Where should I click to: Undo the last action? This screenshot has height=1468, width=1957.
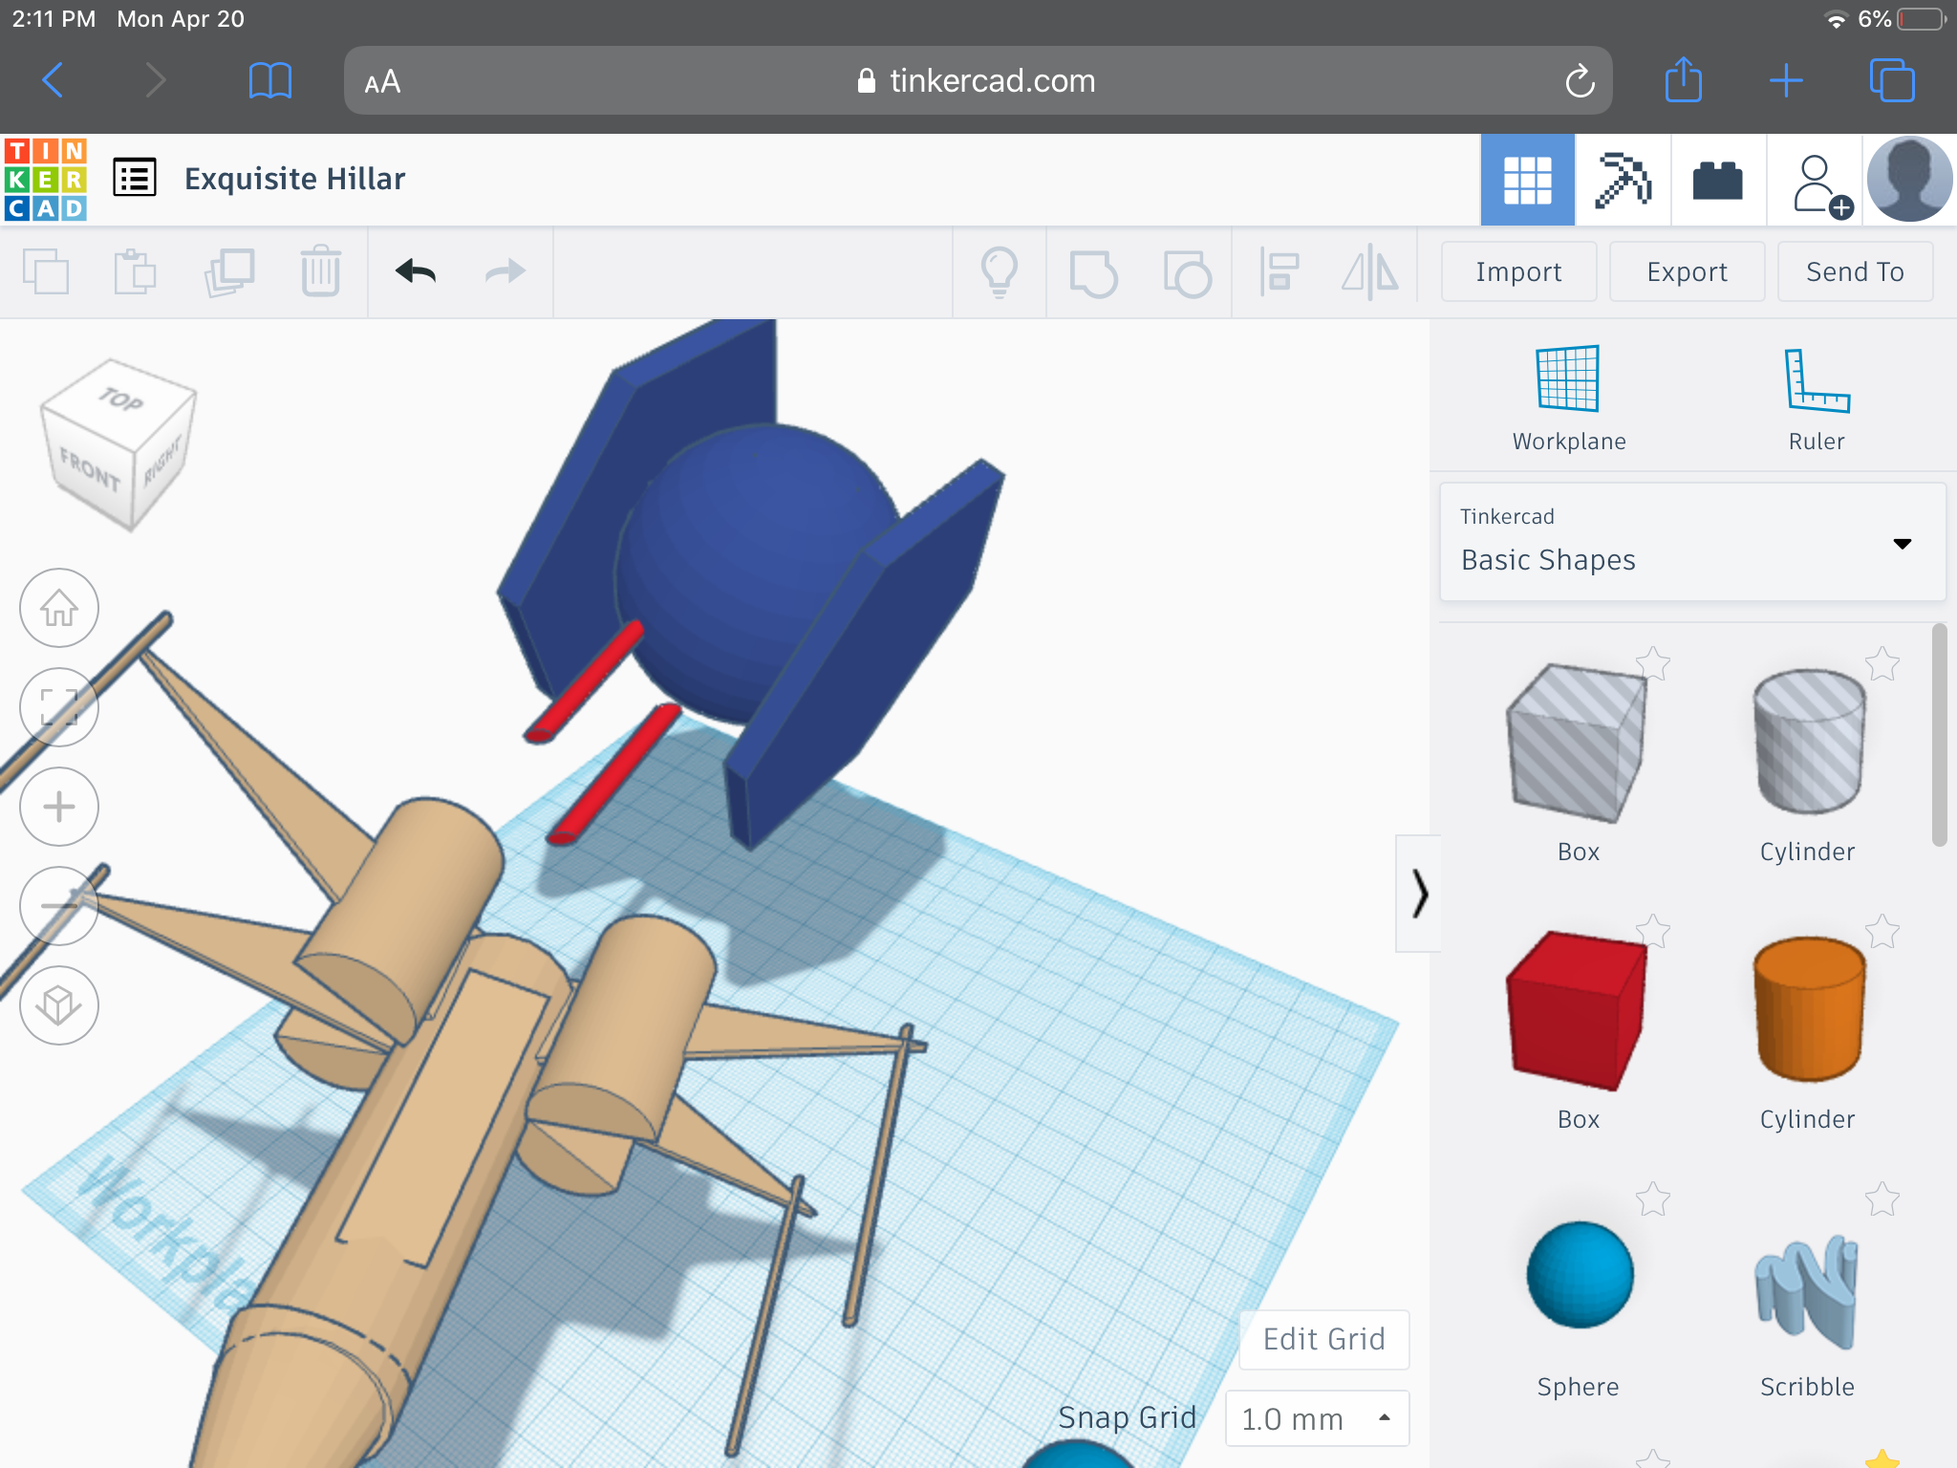416,272
